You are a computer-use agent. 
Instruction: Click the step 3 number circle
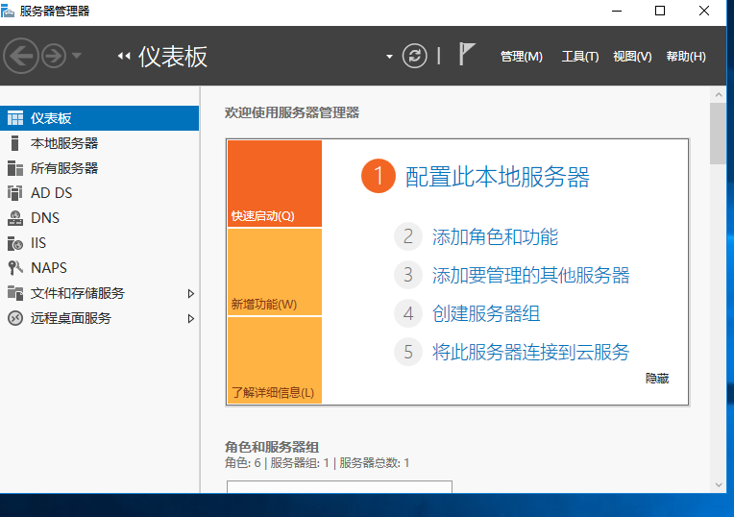tap(408, 275)
